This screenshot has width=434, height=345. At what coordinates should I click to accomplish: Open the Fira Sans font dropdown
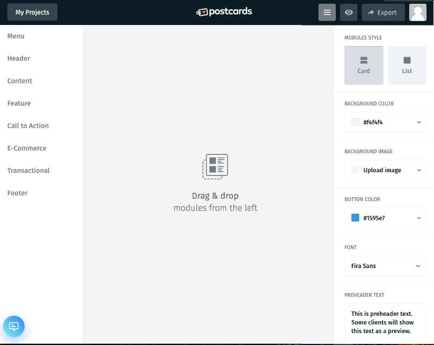coord(385,266)
